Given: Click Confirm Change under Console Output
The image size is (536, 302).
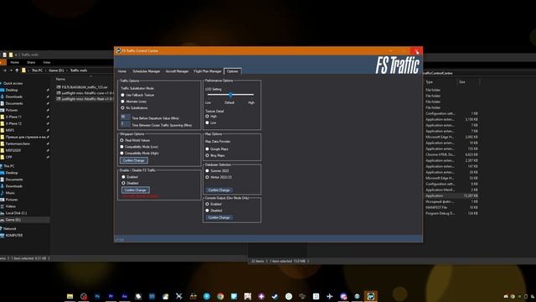Looking at the screenshot, I should click(219, 217).
